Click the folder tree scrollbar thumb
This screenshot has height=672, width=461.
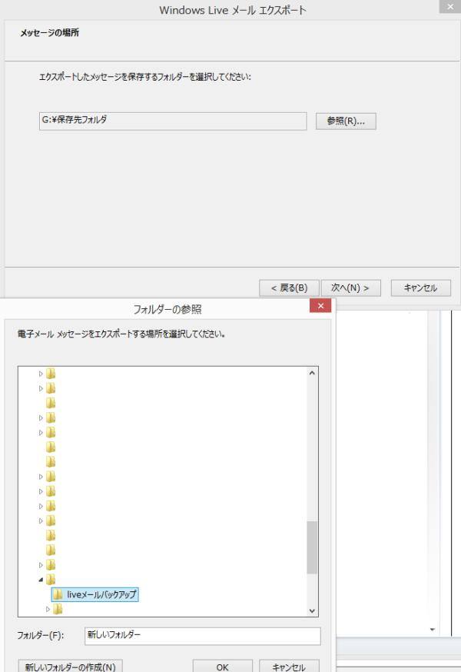[x=312, y=547]
